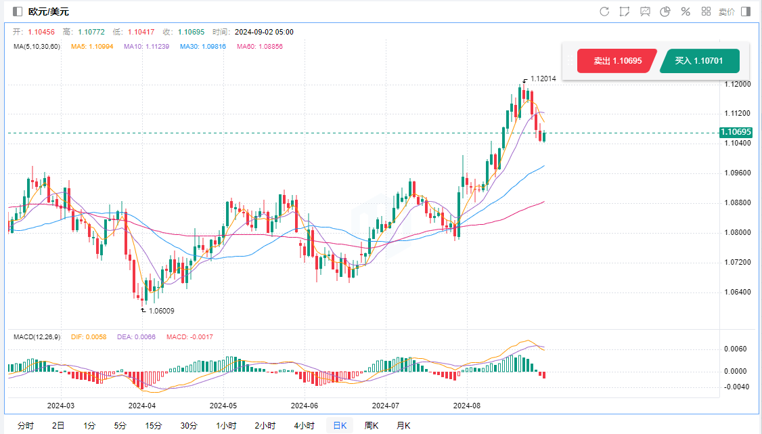Open MA(5,10,30,60) indicator settings
This screenshot has width=762, height=434.
pos(37,46)
